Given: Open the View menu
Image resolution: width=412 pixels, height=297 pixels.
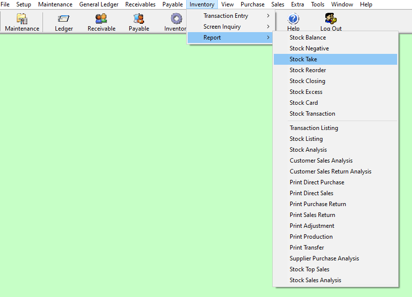Looking at the screenshot, I should point(227,4).
